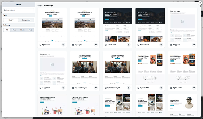Viewport: 203px width, 119px height.
Task: Open the last Digital art 01 thumbnail
Action: [183, 68]
